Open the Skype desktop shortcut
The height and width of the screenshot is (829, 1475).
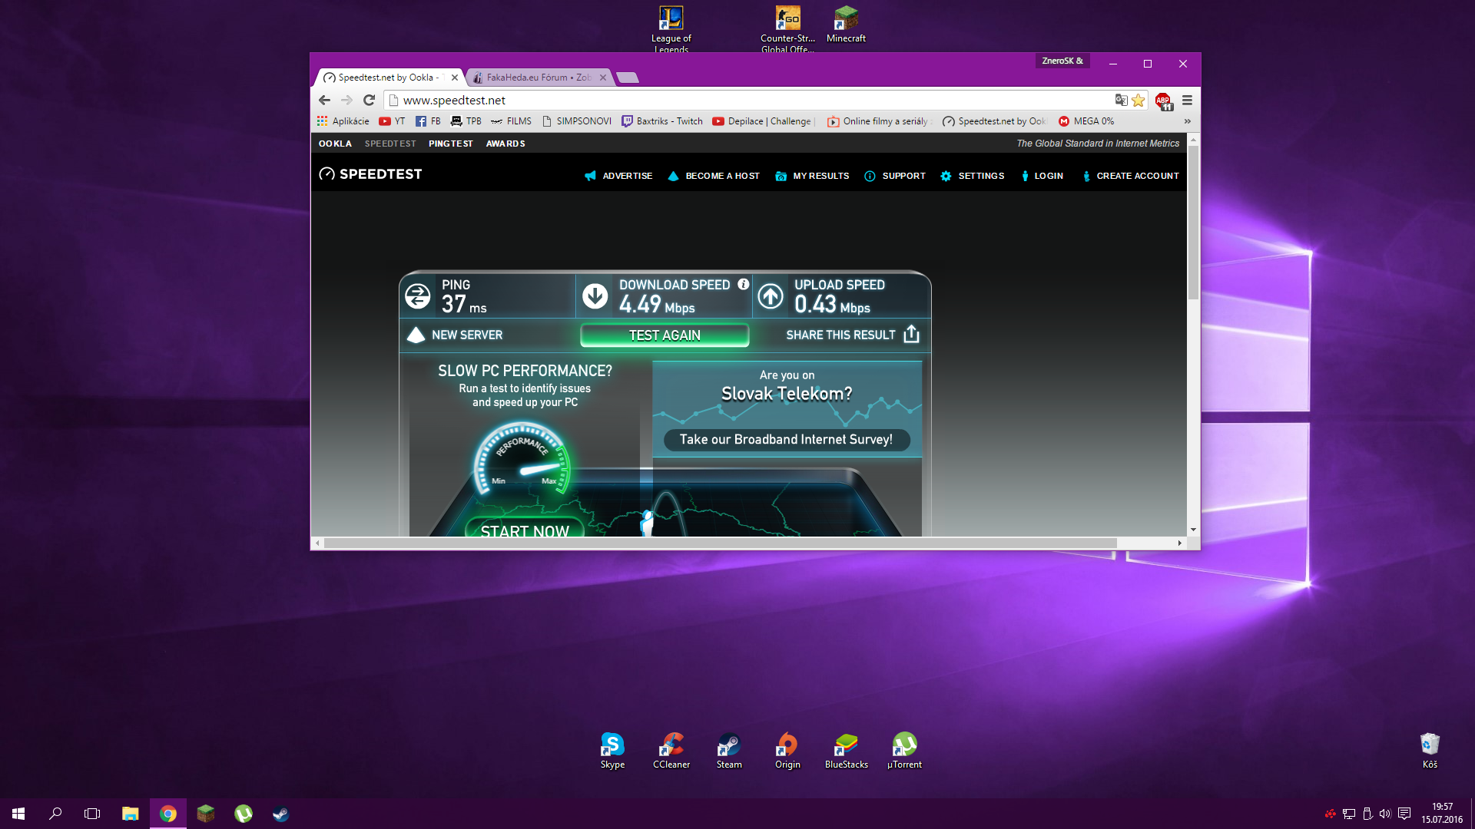pyautogui.click(x=612, y=751)
